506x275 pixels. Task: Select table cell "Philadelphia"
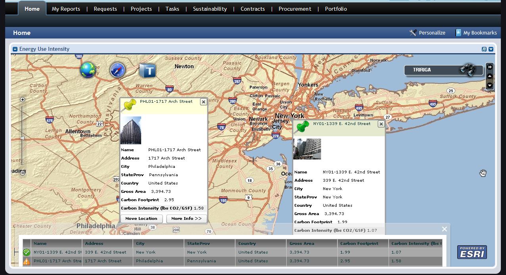click(x=159, y=261)
